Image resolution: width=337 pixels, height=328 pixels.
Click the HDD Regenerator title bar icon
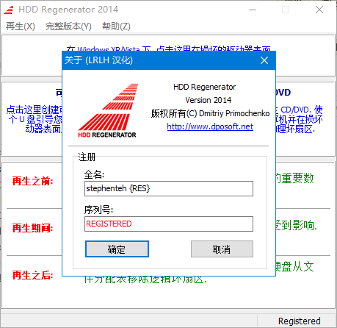point(9,10)
